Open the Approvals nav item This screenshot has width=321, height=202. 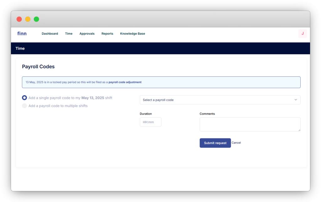click(x=87, y=34)
